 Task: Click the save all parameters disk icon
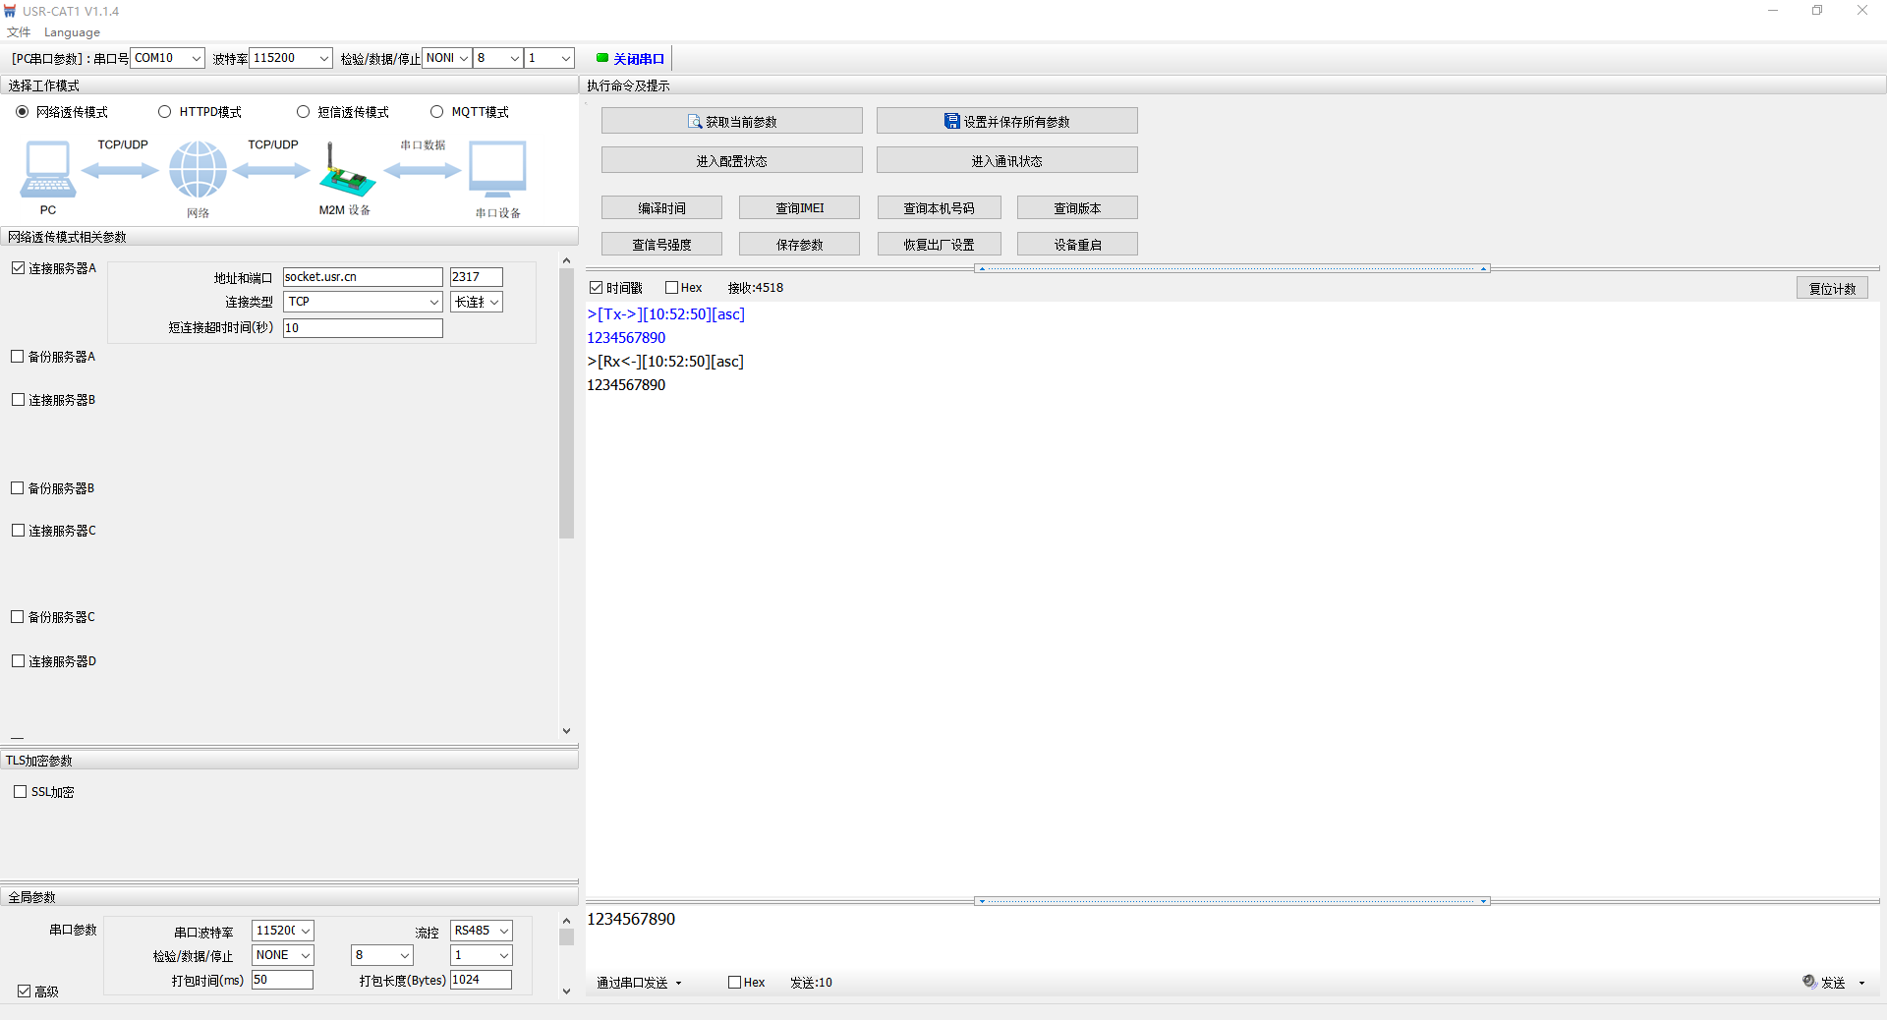[951, 122]
